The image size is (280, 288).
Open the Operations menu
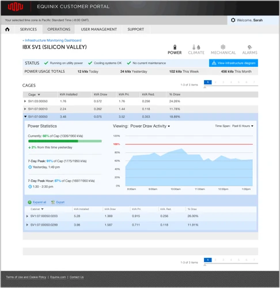point(59,29)
